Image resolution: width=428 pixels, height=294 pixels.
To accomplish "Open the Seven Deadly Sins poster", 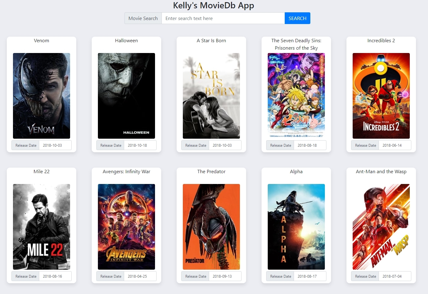I will point(296,96).
